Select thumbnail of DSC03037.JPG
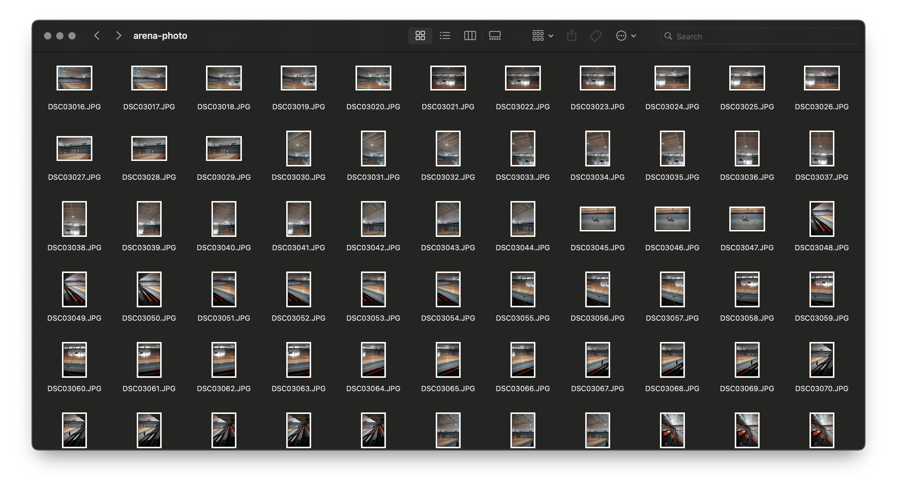The height and width of the screenshot is (492, 897). pos(822,149)
